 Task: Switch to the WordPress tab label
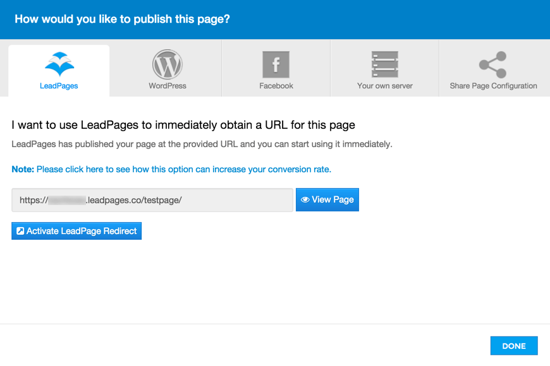(168, 86)
